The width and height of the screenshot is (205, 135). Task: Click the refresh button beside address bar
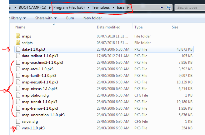(169, 7)
